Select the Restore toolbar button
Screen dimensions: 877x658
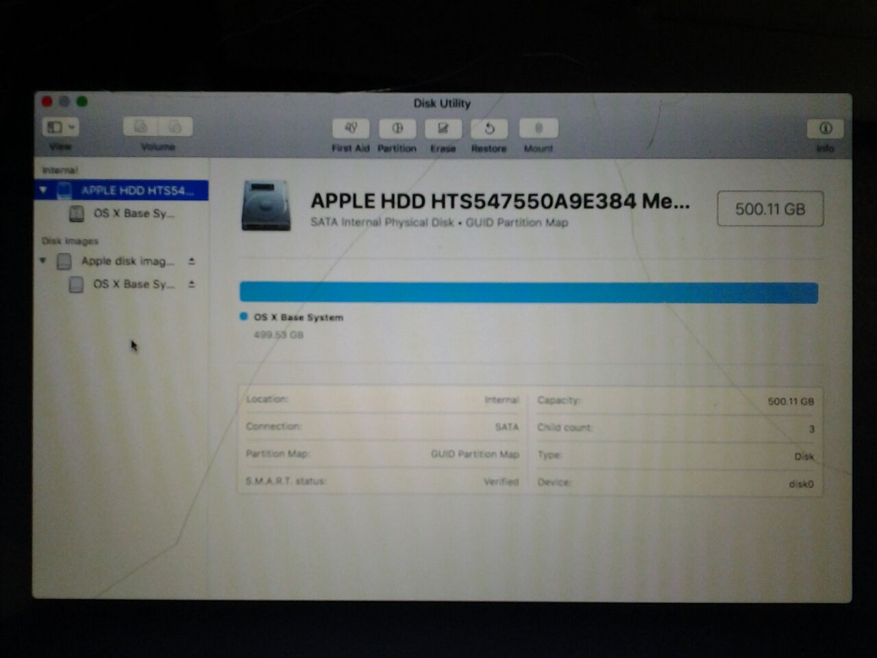point(489,129)
